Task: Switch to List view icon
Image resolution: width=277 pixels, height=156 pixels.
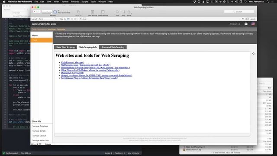Action: coord(72,19)
